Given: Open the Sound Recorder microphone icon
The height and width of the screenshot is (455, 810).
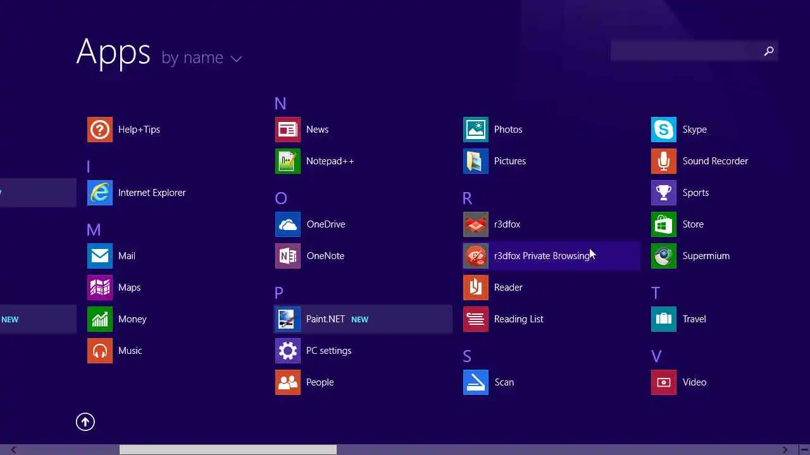Looking at the screenshot, I should click(664, 161).
